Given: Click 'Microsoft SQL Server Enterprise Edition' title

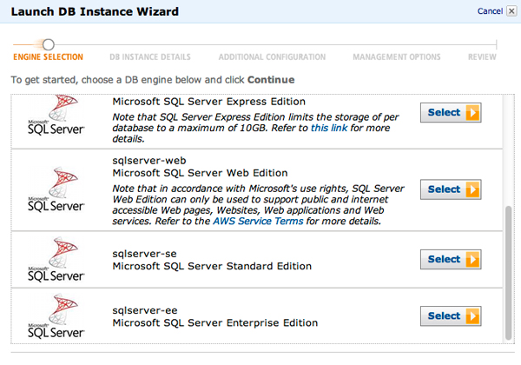Looking at the screenshot, I should (215, 322).
